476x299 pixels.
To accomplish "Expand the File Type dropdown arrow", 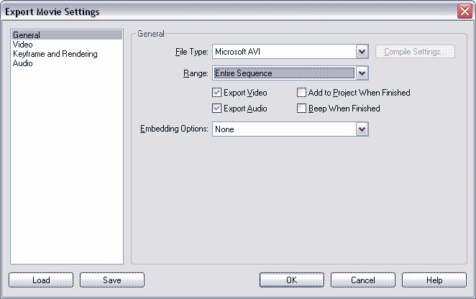I will [362, 52].
